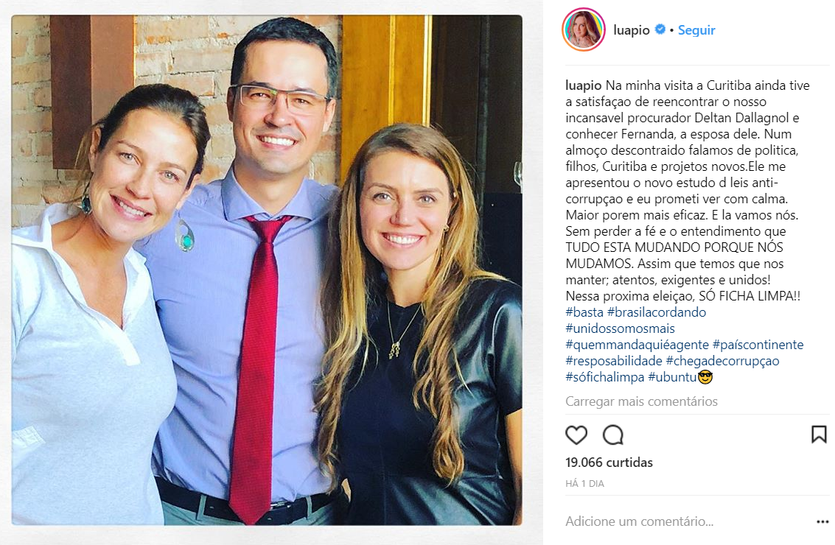Open the #sófichalimpa hashtag

(605, 377)
